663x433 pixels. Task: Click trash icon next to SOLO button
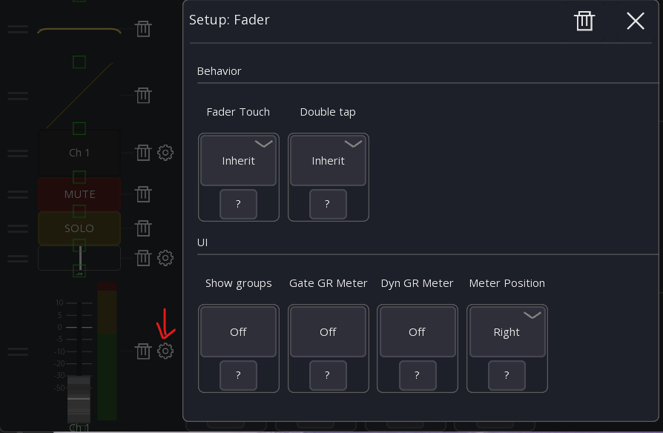point(143,228)
